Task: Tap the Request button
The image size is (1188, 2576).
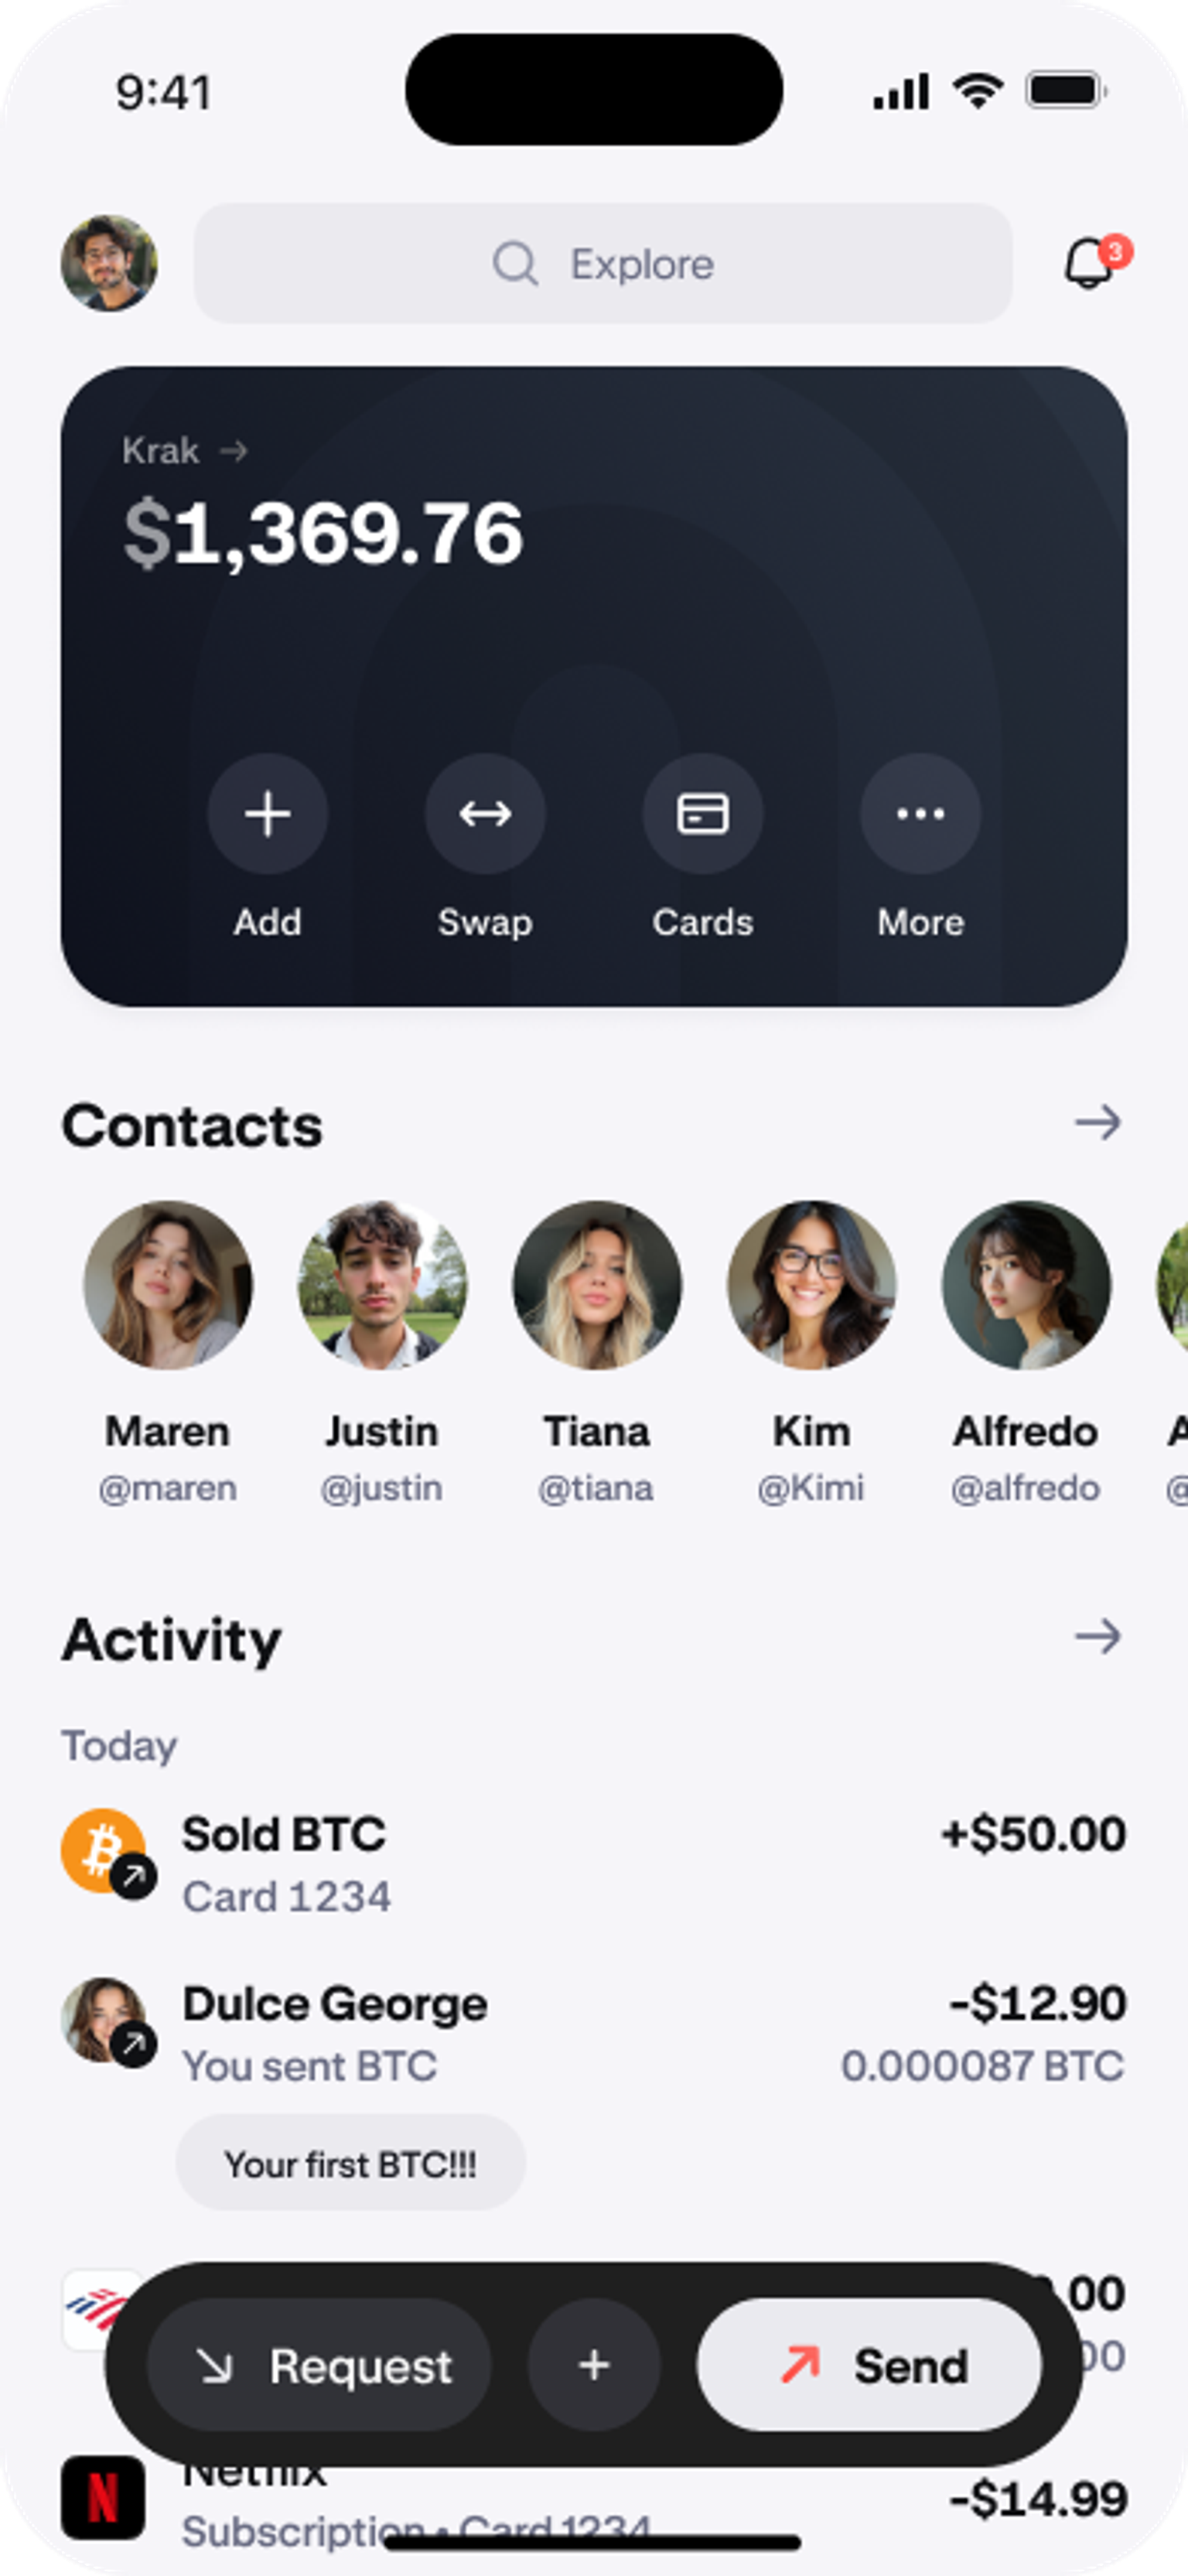Action: (x=320, y=2365)
